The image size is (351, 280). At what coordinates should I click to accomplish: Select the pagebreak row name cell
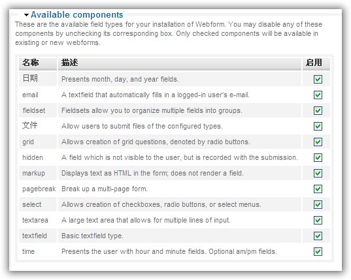[38, 189]
